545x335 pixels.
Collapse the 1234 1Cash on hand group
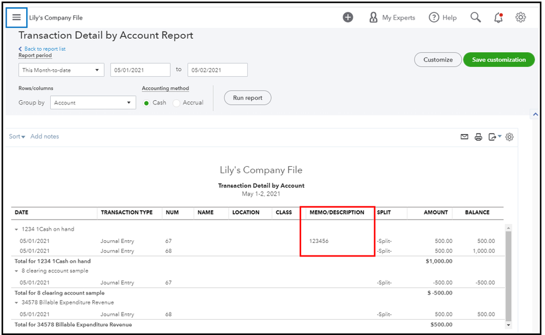16,229
